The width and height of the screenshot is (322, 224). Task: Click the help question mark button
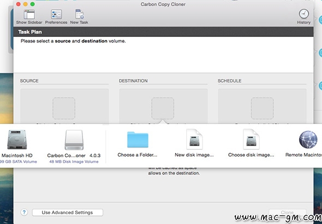pos(24,213)
